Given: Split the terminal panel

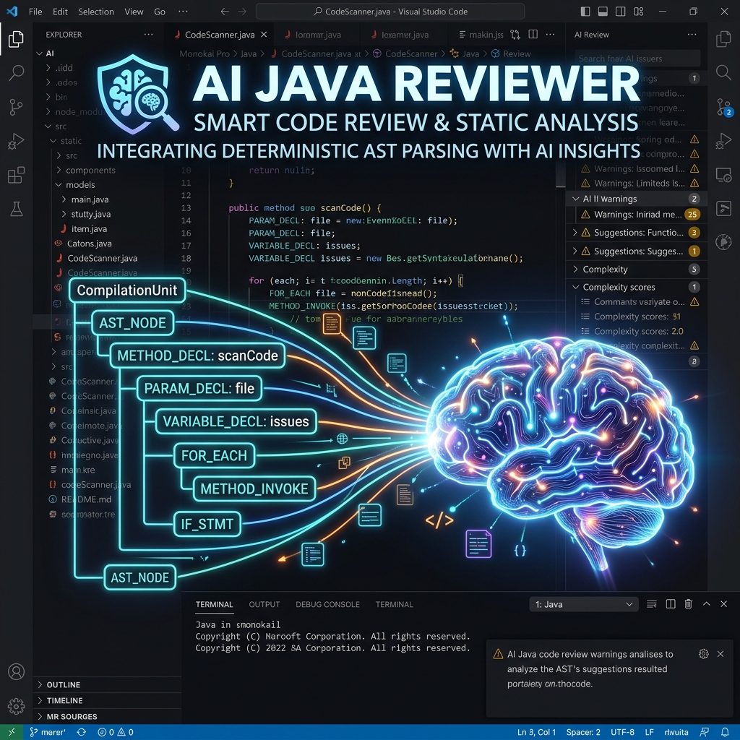Looking at the screenshot, I should [671, 604].
